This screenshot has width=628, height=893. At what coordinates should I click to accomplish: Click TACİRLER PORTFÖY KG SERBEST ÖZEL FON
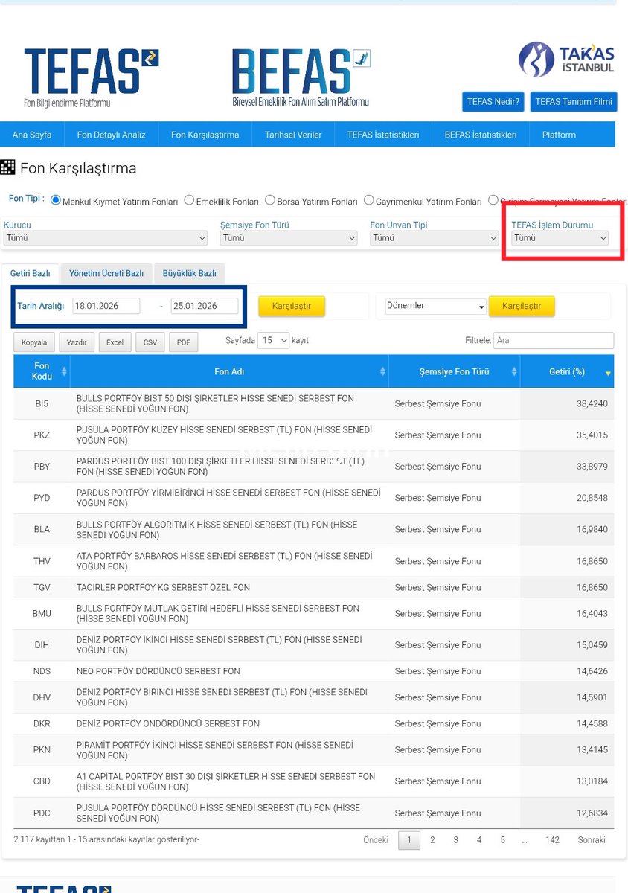tap(163, 587)
